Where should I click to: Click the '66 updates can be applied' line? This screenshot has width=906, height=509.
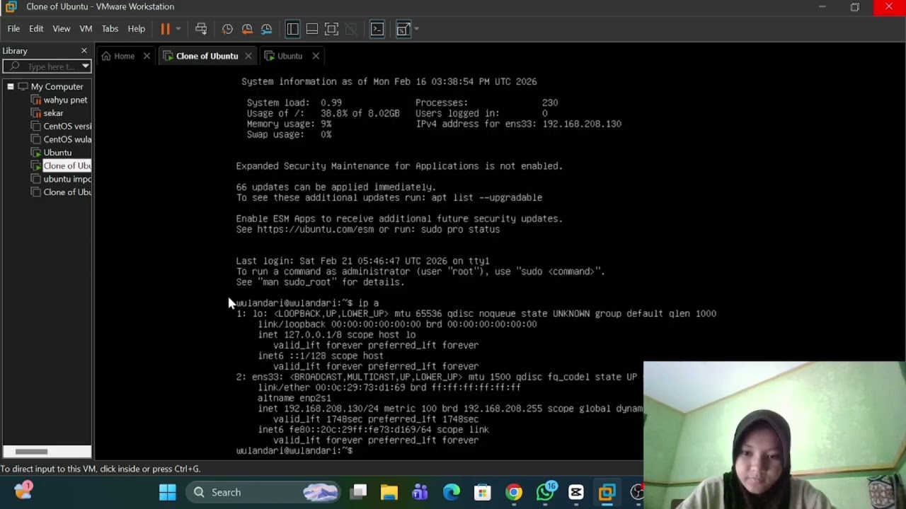point(336,187)
